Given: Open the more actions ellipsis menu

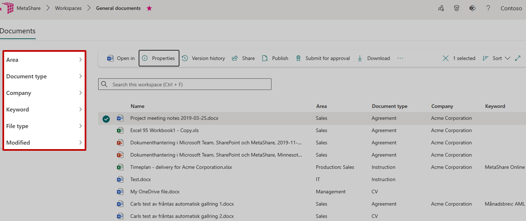Looking at the screenshot, I should pyautogui.click(x=400, y=58).
